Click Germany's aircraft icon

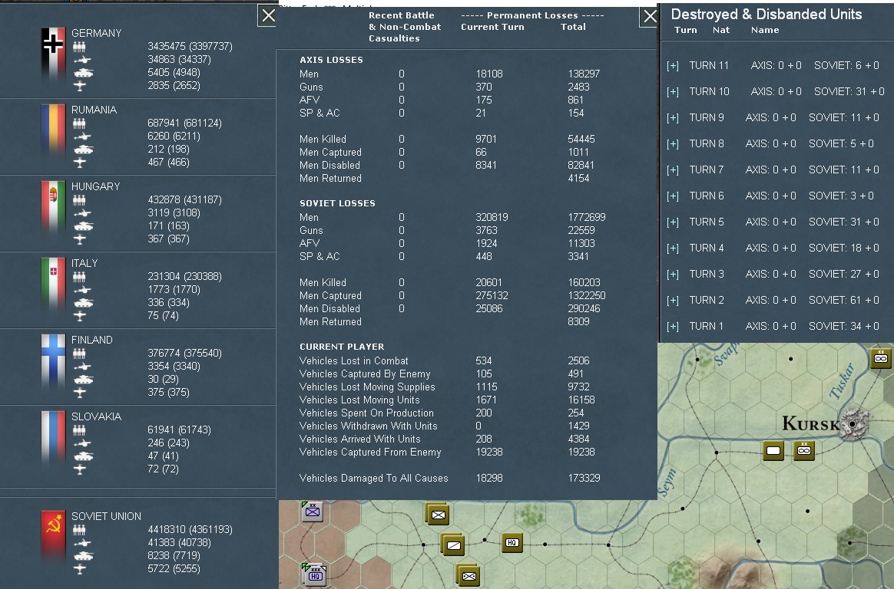click(80, 86)
